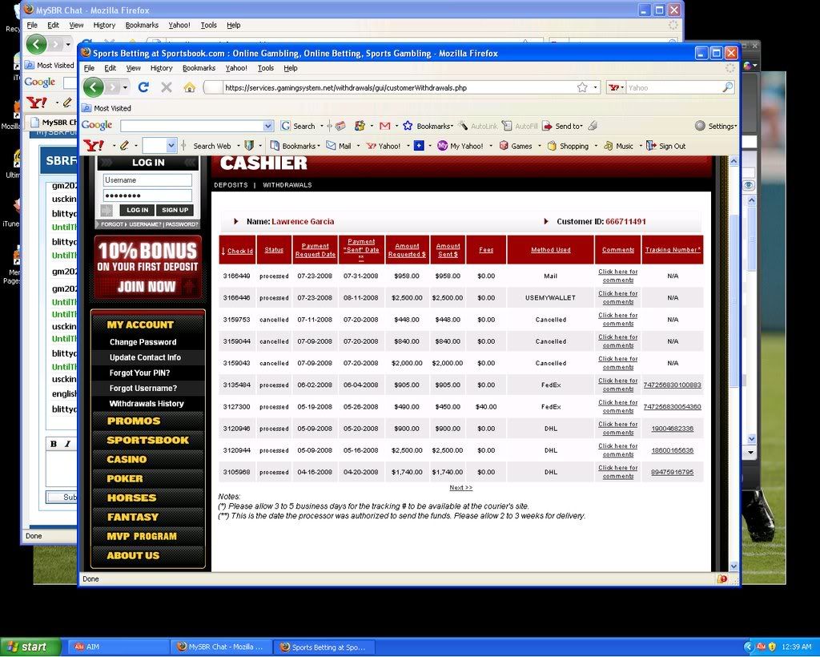Click the Next >> pagination link
Image resolution: width=820 pixels, height=657 pixels.
(460, 487)
